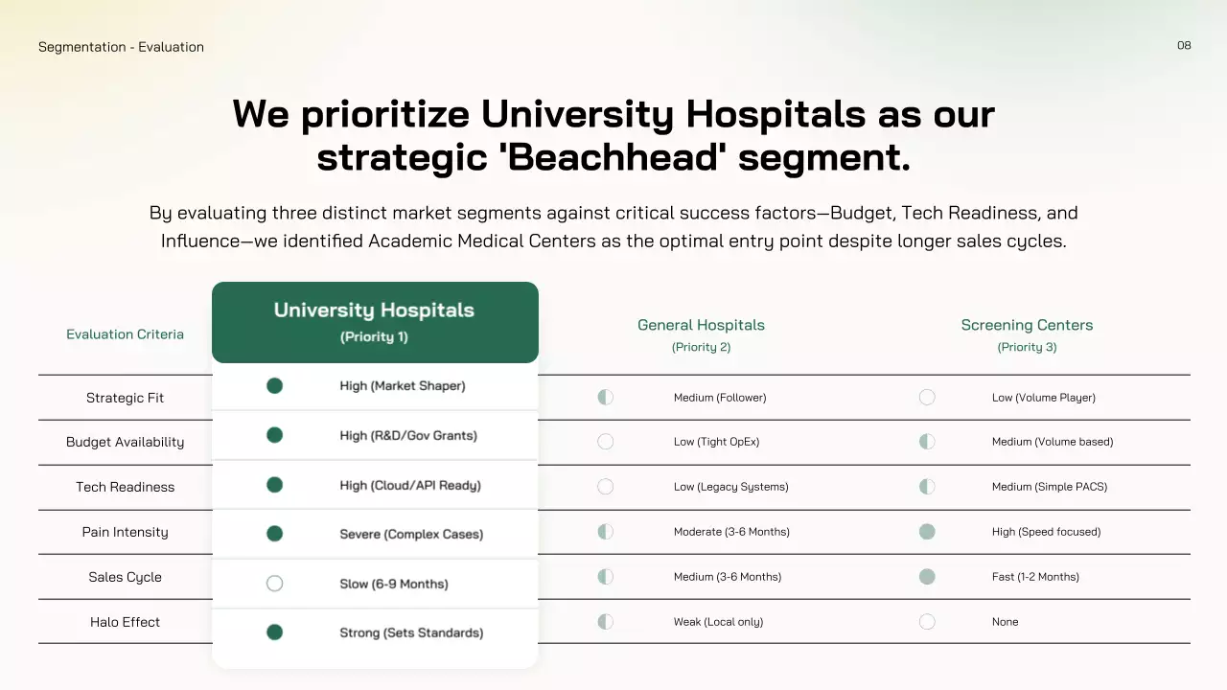Select the General Hospitals (Priority 2) column header

point(701,334)
